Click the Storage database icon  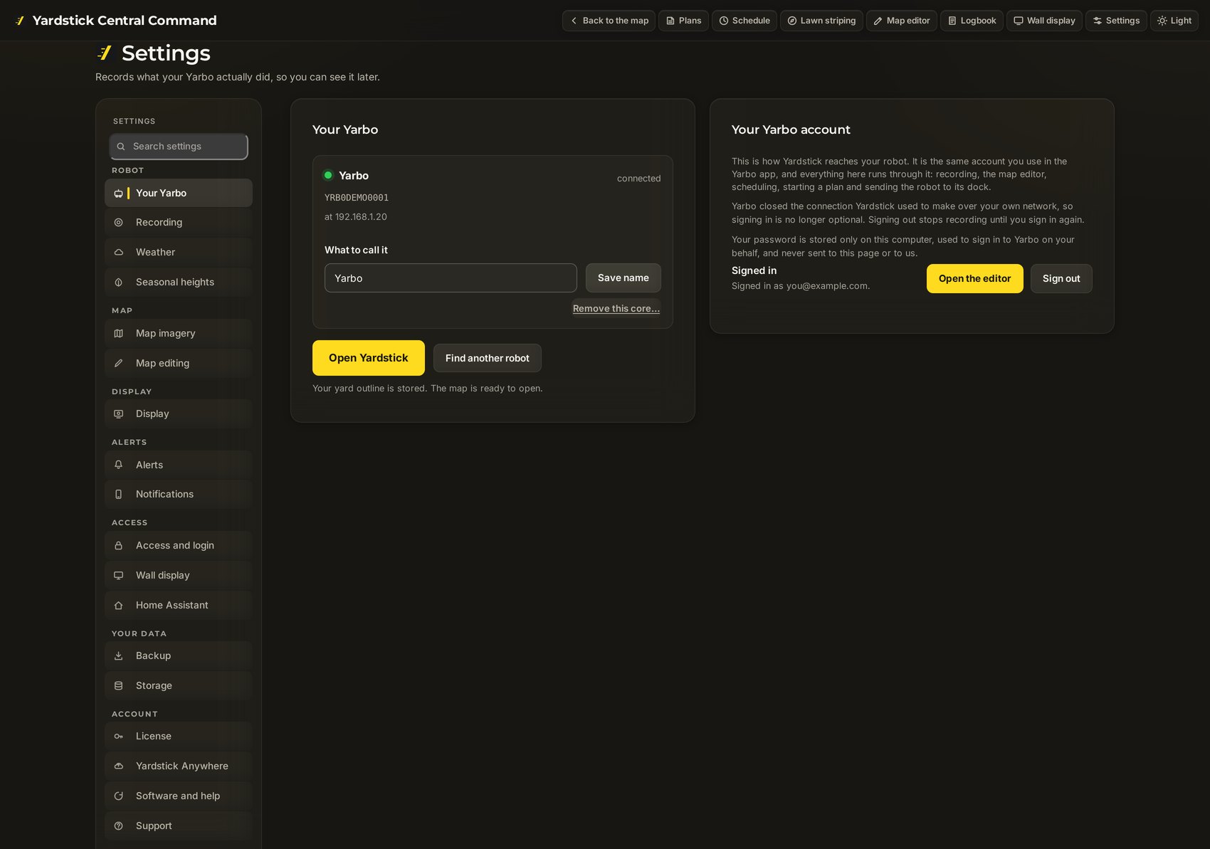[119, 686]
